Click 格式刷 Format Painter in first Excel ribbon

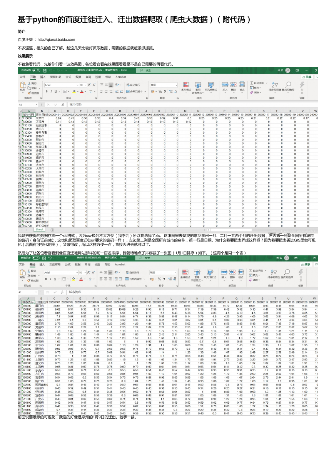click(33, 93)
